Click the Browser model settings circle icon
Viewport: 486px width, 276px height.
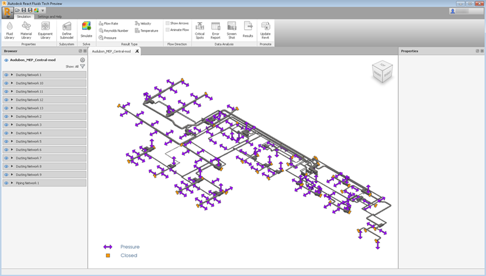pos(83,60)
